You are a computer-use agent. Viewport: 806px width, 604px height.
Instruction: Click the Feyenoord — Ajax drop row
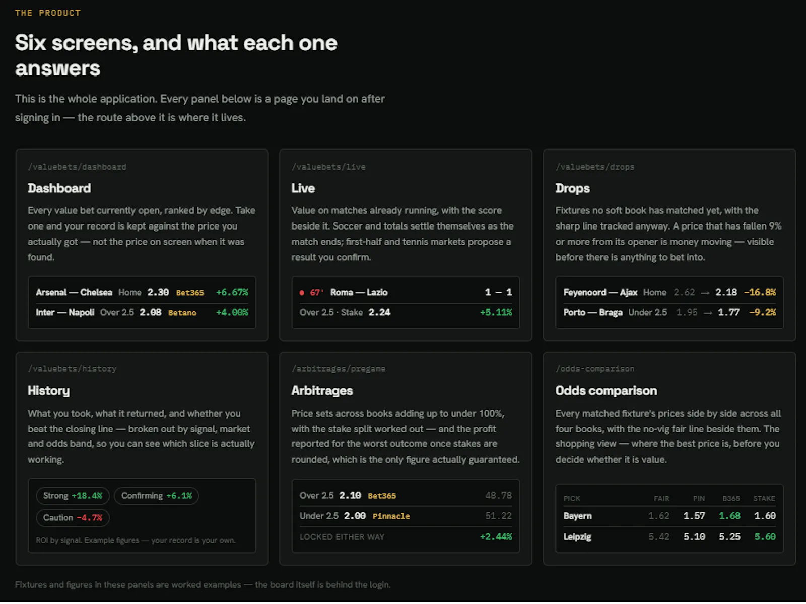pos(669,292)
